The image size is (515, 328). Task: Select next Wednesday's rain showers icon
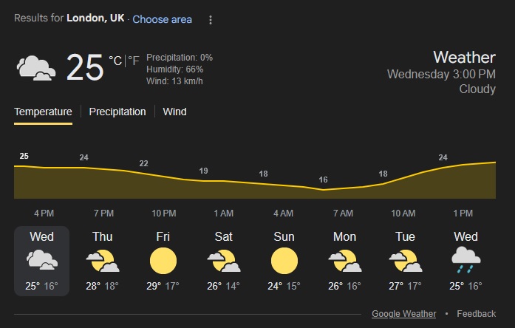[x=465, y=261]
